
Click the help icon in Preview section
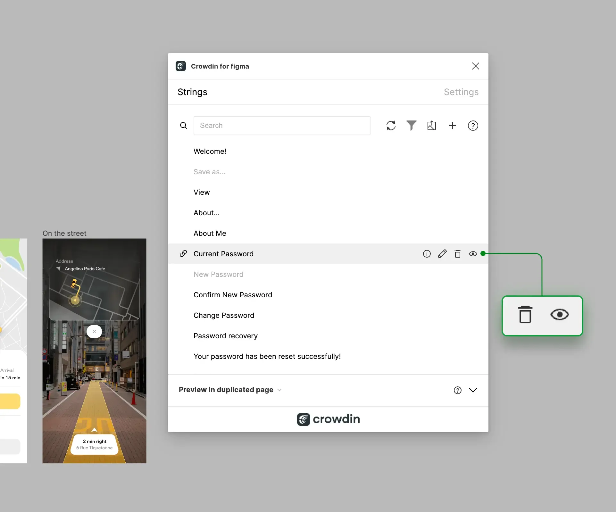click(x=457, y=390)
